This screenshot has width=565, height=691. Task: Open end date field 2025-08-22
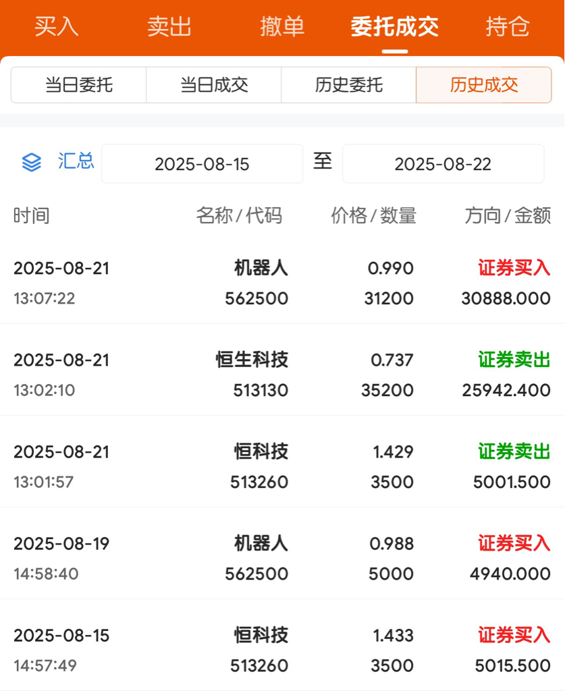pos(443,163)
